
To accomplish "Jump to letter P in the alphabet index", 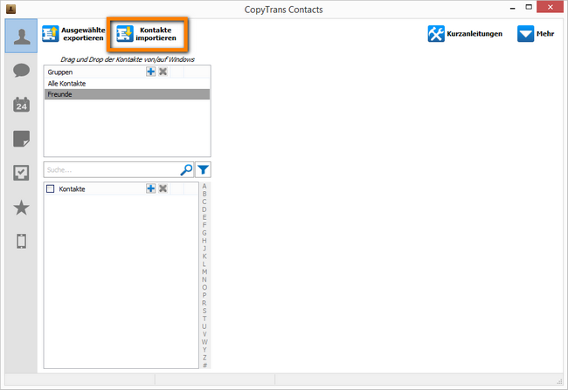I will pos(204,295).
